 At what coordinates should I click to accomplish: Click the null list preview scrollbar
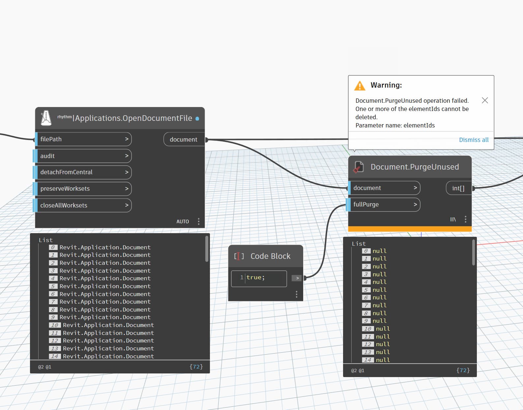tap(474, 252)
